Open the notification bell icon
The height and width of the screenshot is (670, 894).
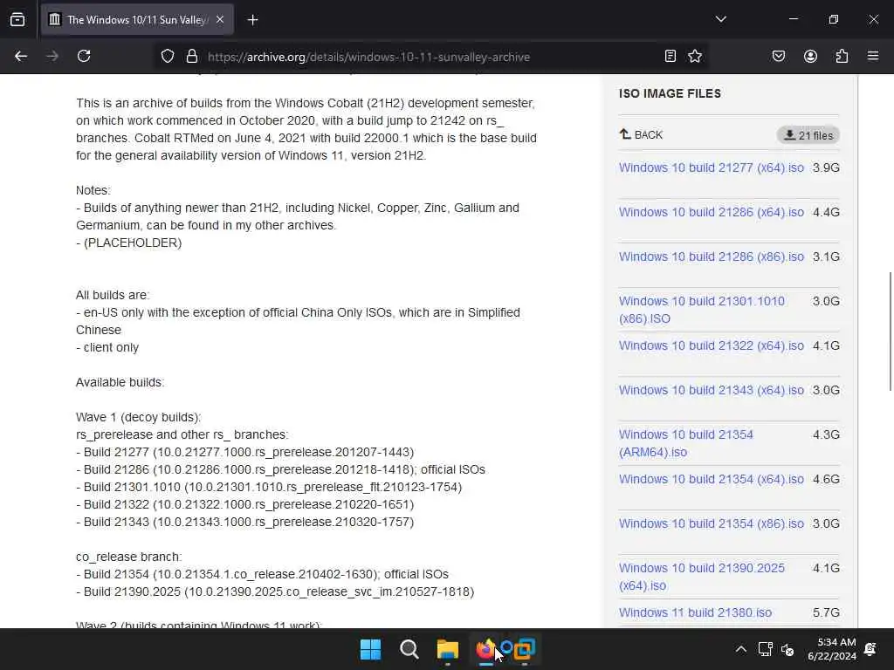pyautogui.click(x=870, y=649)
